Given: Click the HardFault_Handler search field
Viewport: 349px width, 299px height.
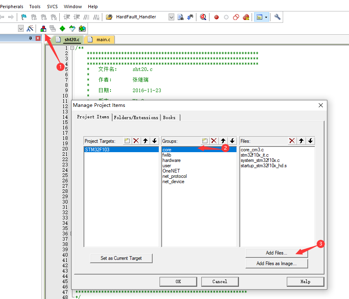Looking at the screenshot, I should (x=141, y=17).
